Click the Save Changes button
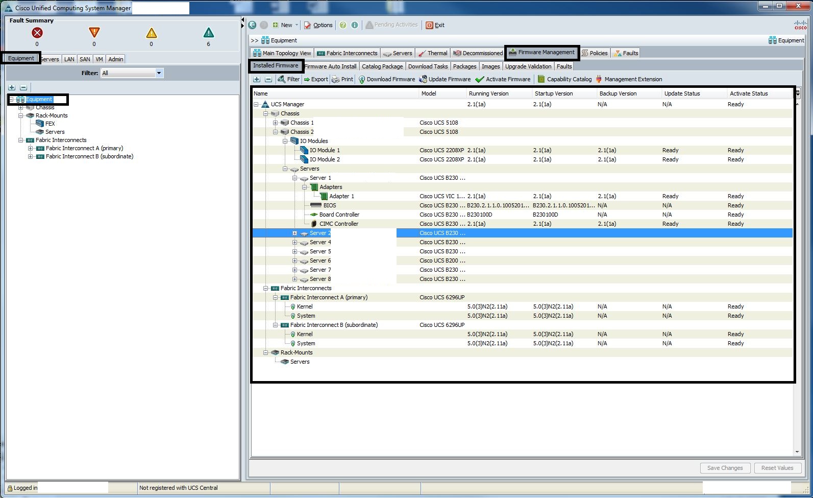This screenshot has width=813, height=498. (725, 468)
